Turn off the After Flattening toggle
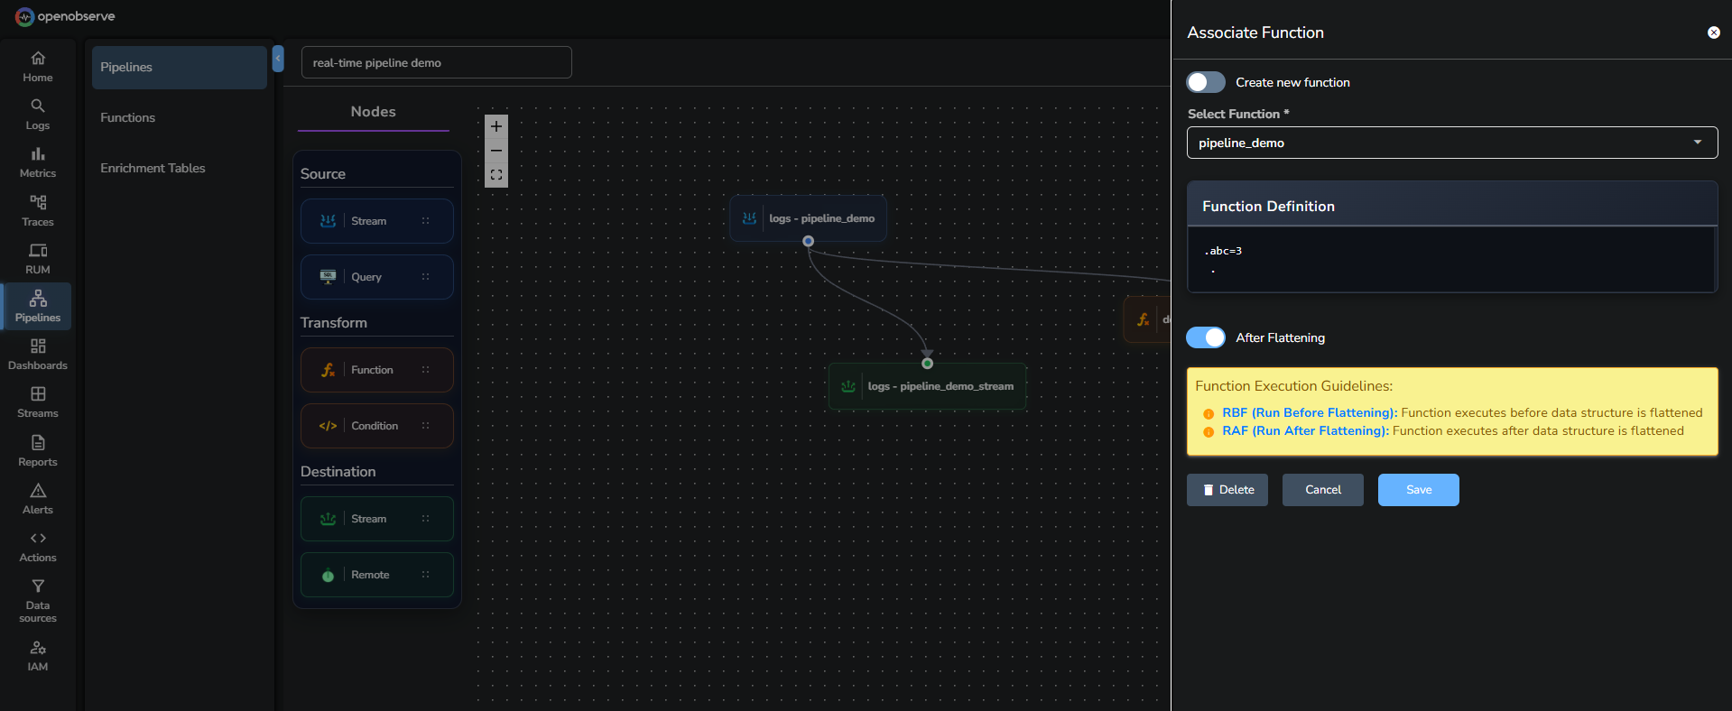 pos(1205,337)
